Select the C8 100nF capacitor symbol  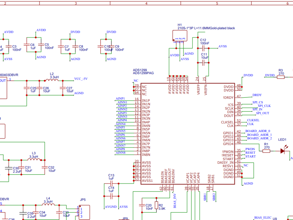click(76, 46)
